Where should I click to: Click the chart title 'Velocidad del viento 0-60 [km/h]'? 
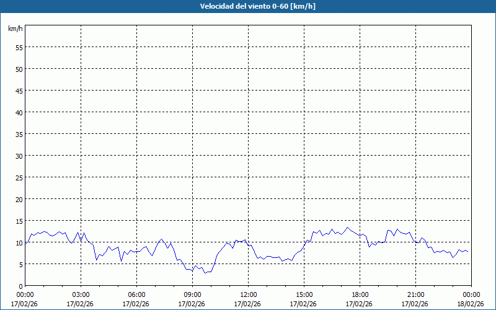[x=247, y=6]
